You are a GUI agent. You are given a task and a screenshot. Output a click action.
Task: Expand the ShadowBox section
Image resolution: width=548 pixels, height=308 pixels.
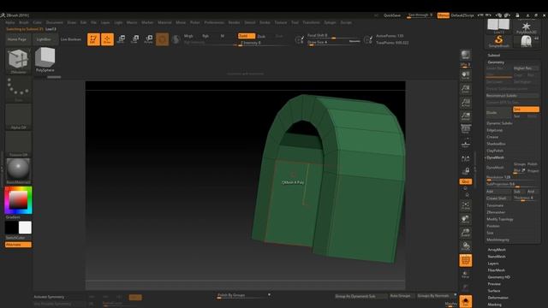496,144
